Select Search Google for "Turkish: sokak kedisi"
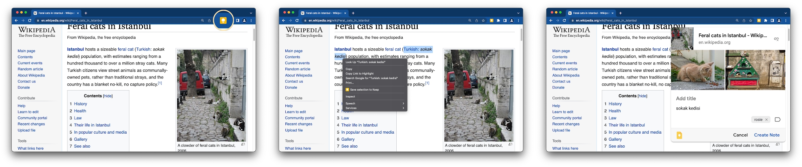The width and height of the screenshot is (802, 167). [x=375, y=78]
